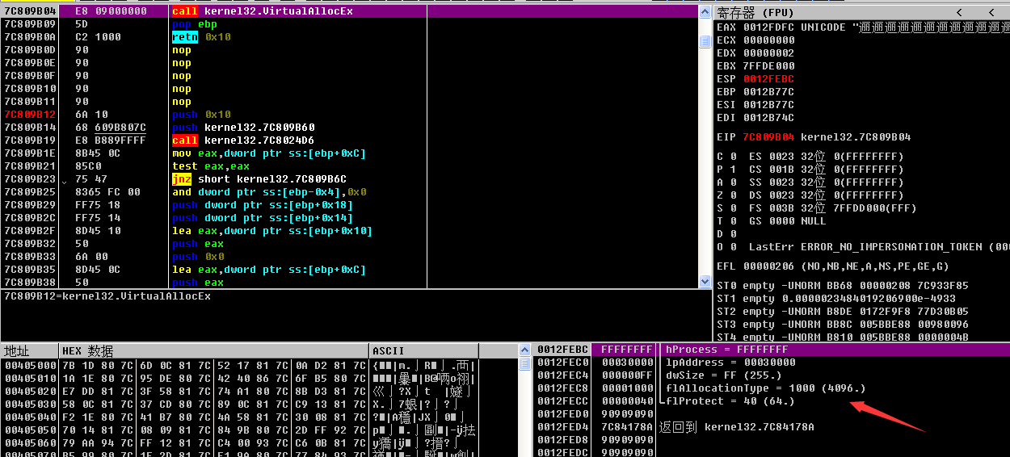Click the HEX 数据 column header
1010x457 pixels.
click(x=213, y=351)
